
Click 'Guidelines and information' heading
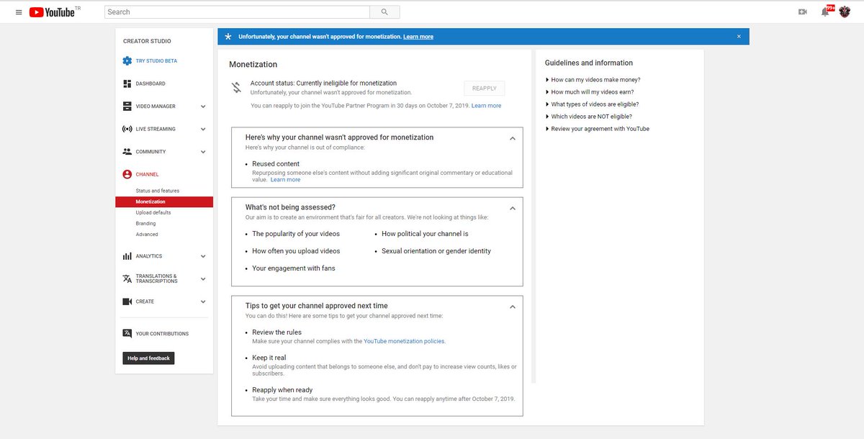(x=589, y=63)
